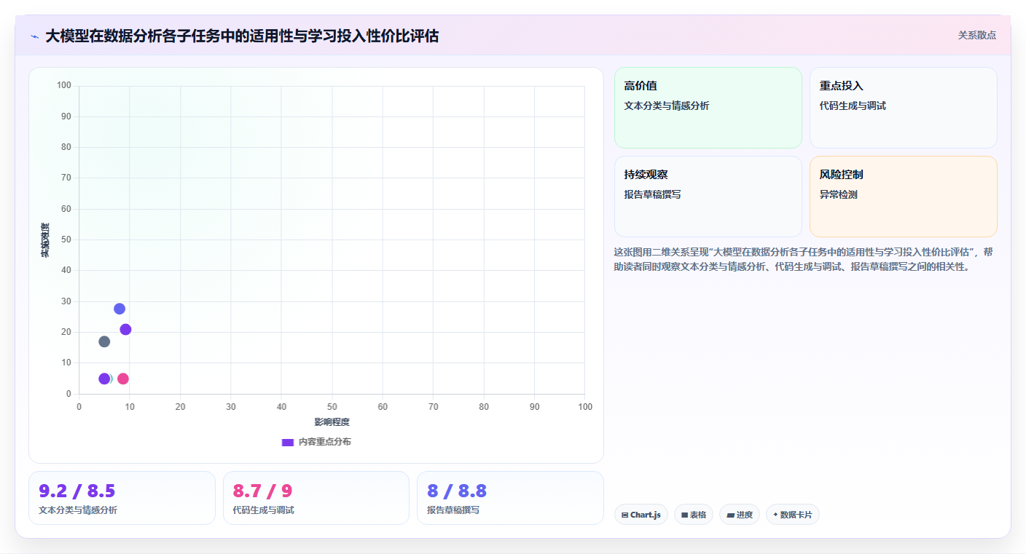Viewport: 1026px width, 554px height.
Task: Click the purple point just above the 20 gridline
Action: point(125,330)
